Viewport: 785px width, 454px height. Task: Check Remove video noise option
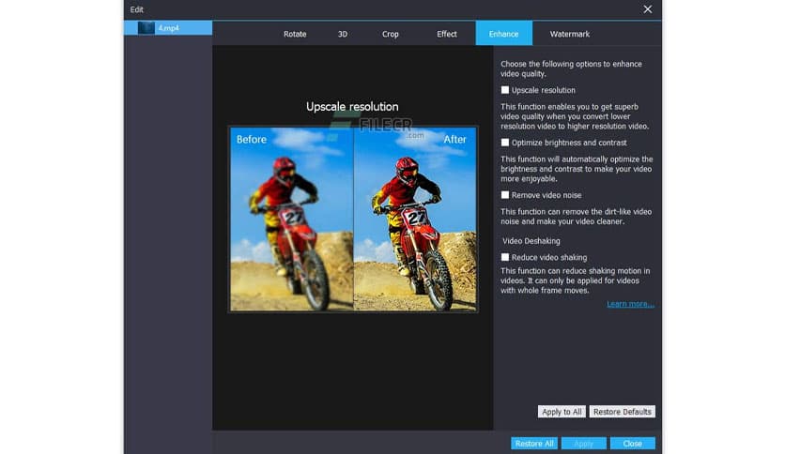tap(504, 195)
